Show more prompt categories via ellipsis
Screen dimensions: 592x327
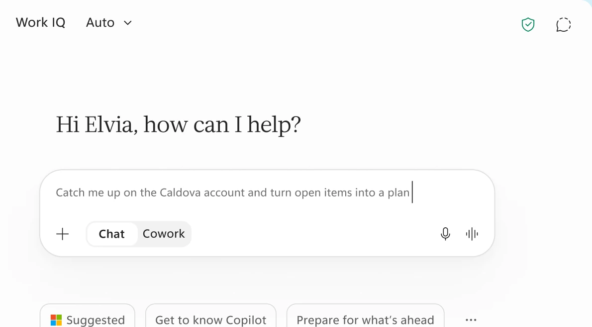(471, 320)
